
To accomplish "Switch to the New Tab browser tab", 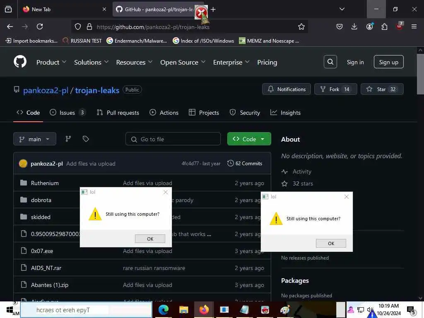I will [x=65, y=9].
